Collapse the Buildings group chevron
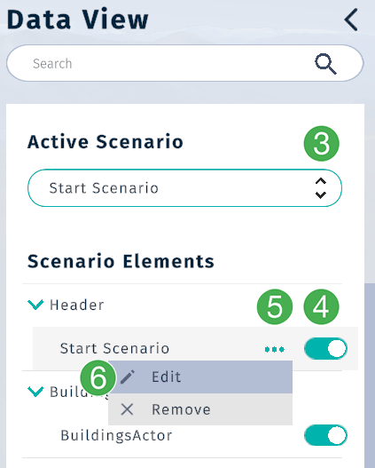 click(x=35, y=392)
